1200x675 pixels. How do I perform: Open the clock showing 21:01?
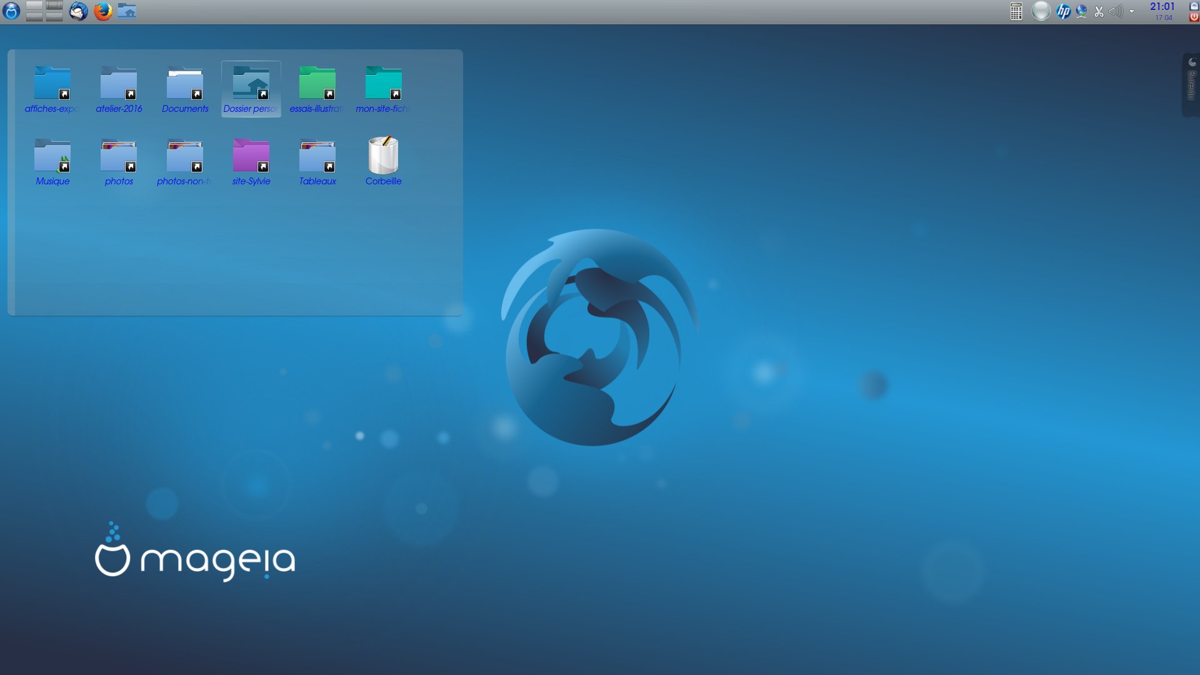pos(1162,11)
